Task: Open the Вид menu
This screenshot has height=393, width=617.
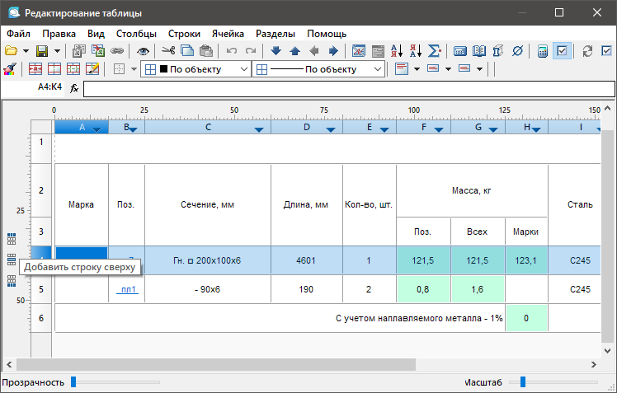Action: click(96, 34)
